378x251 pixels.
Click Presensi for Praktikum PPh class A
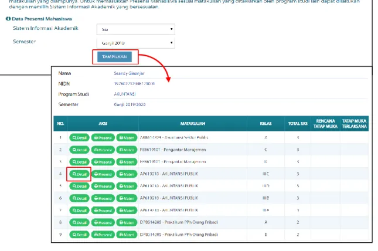coord(103,222)
